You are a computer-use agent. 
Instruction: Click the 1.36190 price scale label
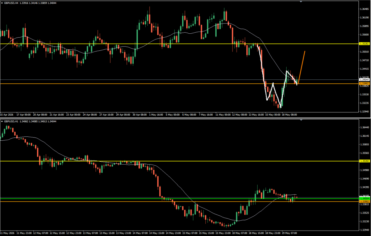364,17
